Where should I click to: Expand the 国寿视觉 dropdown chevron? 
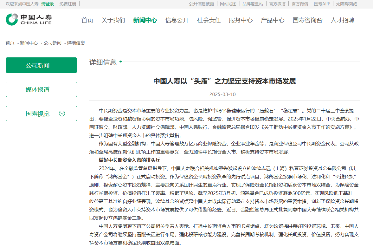[62, 114]
